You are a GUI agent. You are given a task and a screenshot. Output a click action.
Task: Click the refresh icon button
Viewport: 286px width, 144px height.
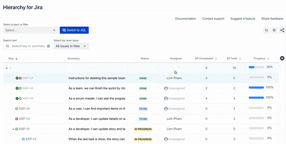267,30
